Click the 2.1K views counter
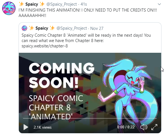Screen dimensions: 164x136 (42, 127)
